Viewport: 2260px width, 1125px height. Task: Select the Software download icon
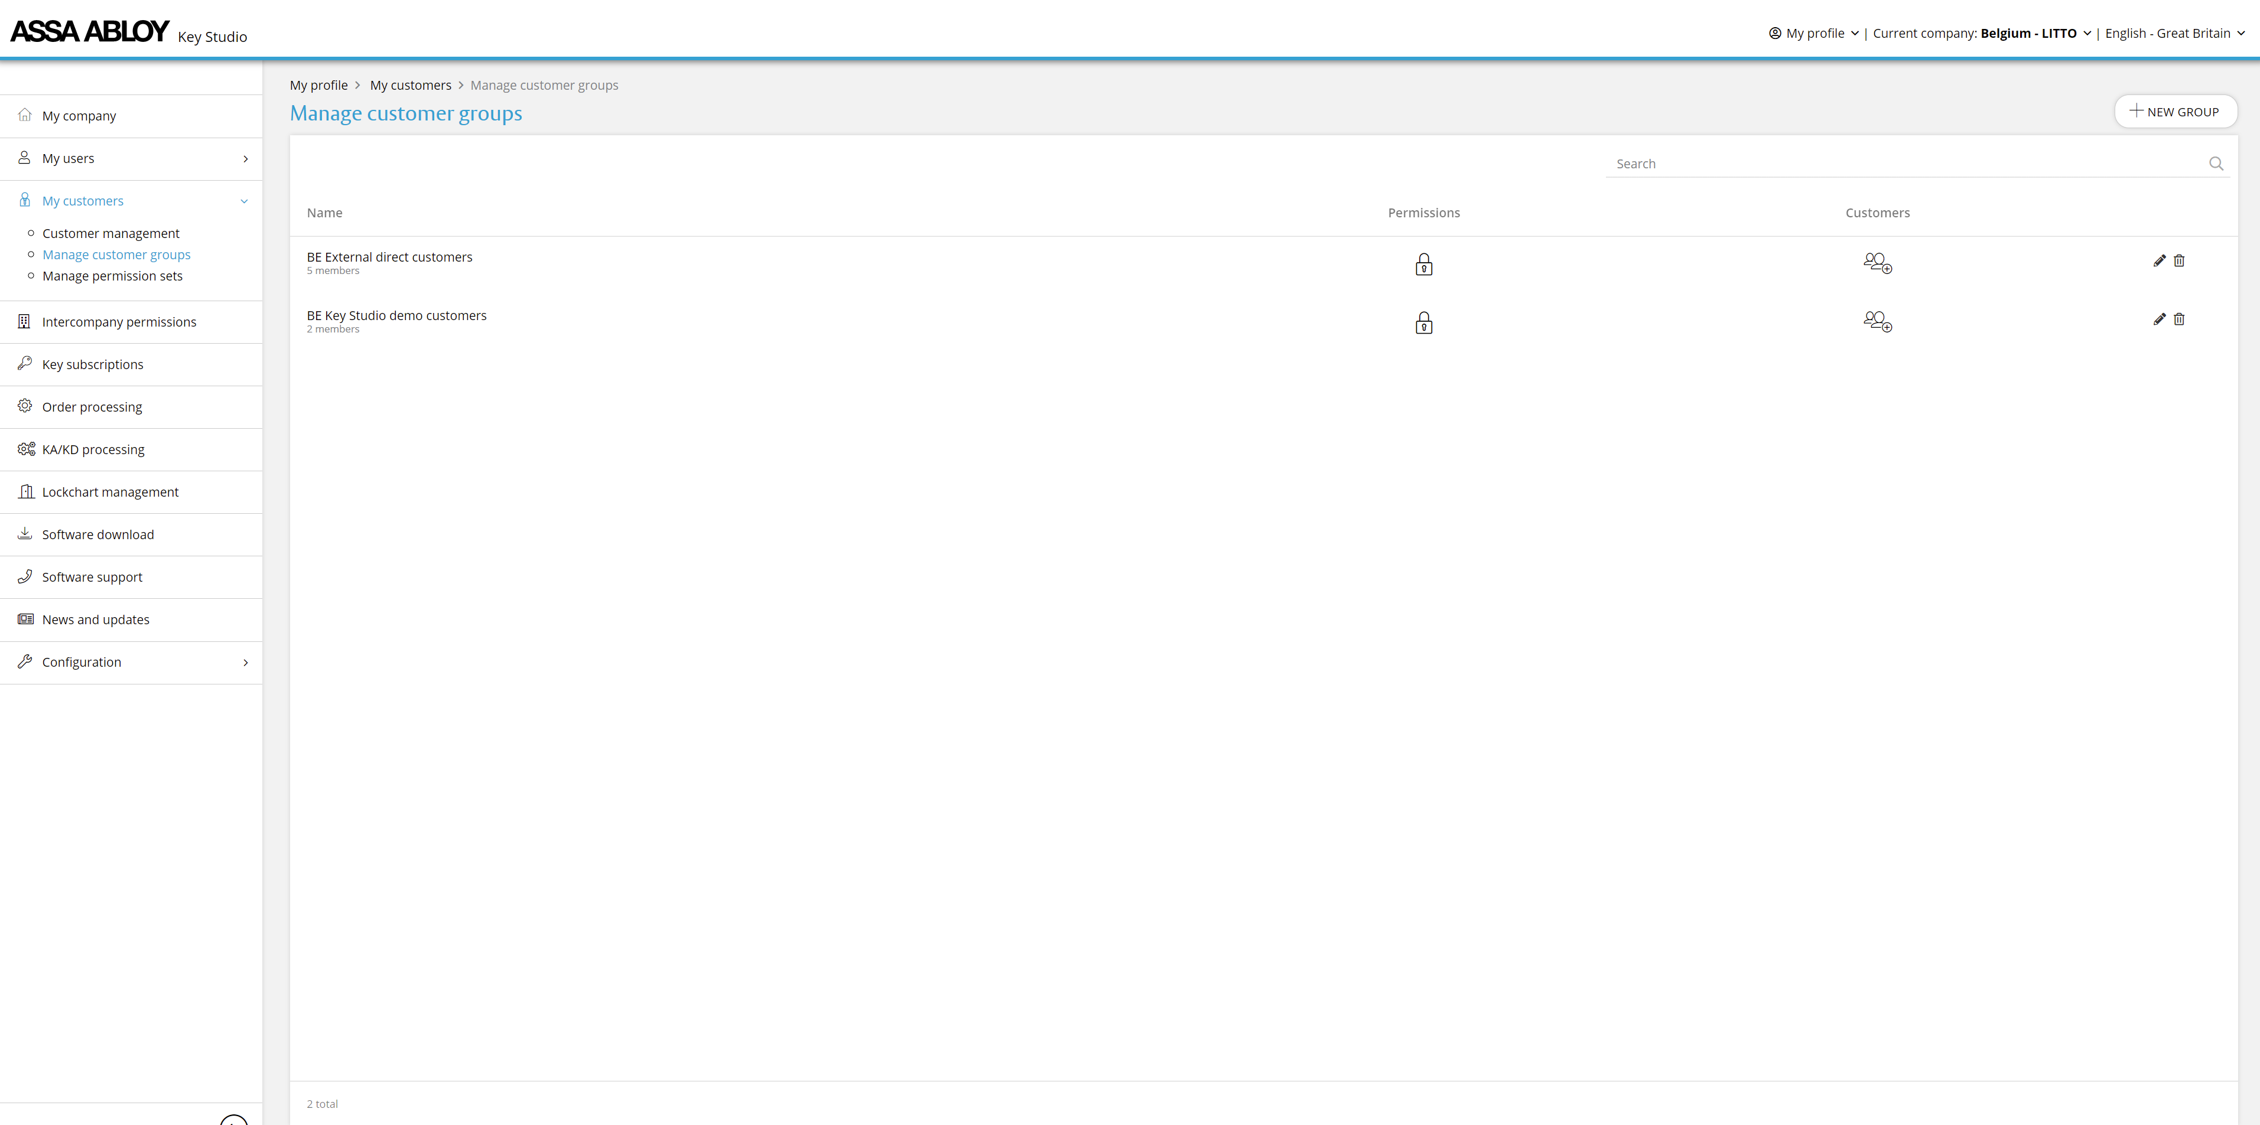25,534
